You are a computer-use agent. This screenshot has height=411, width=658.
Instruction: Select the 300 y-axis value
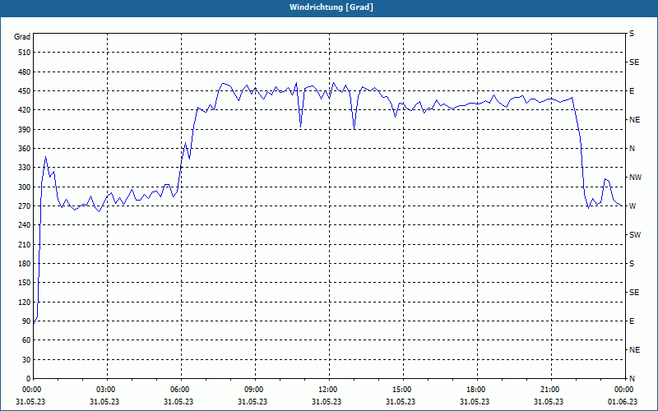(x=25, y=187)
